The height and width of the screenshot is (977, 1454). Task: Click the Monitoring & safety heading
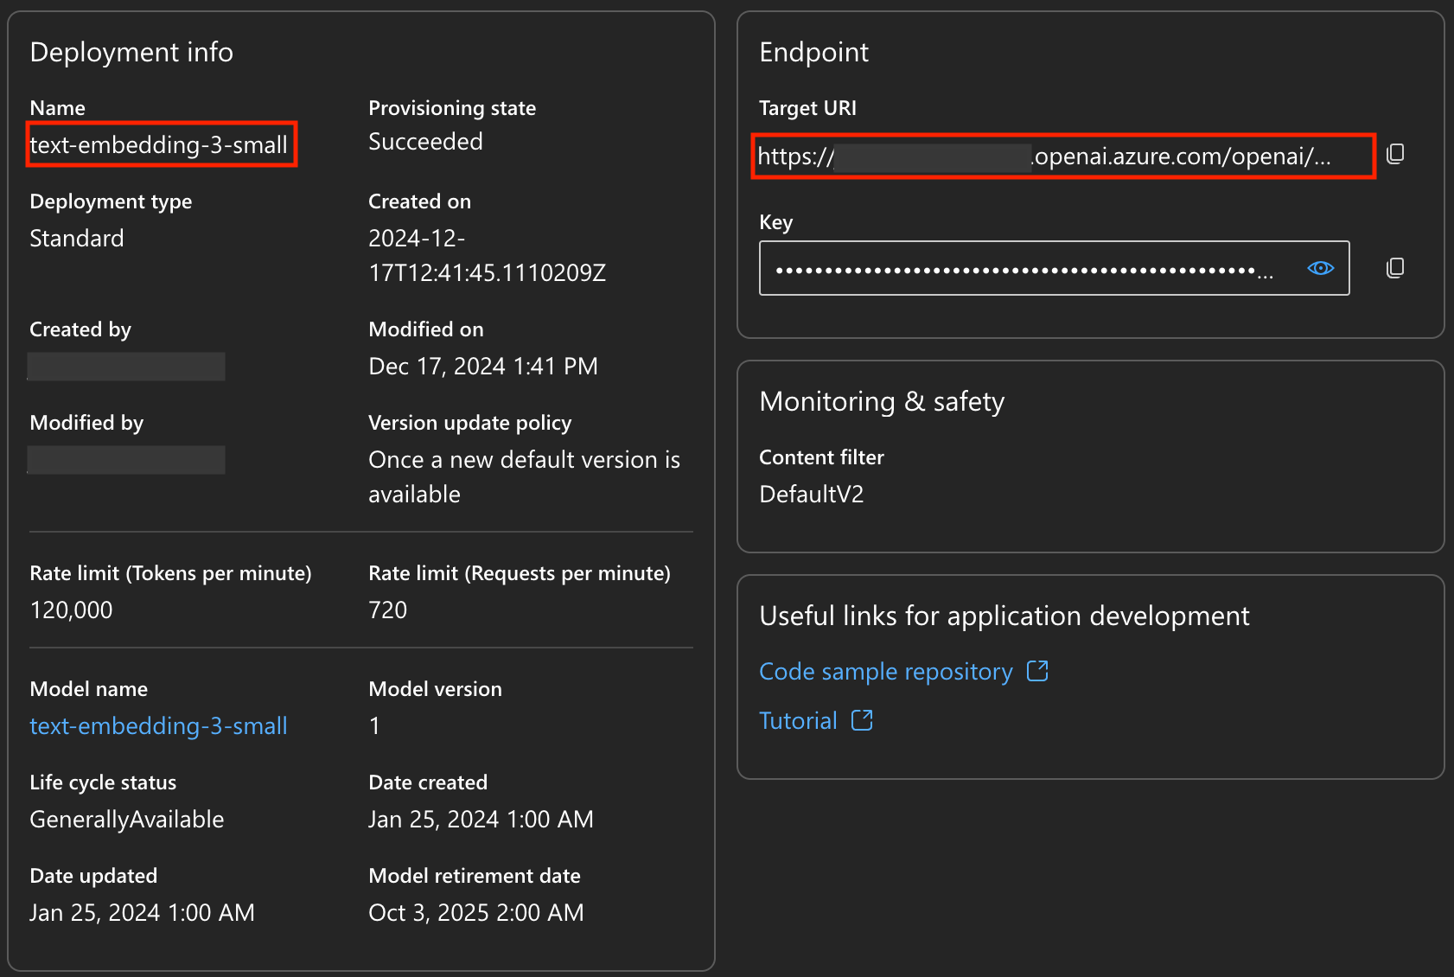pyautogui.click(x=882, y=401)
